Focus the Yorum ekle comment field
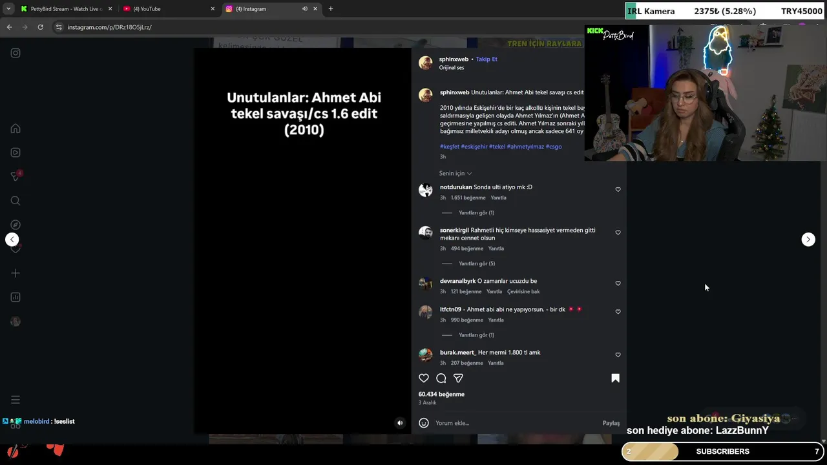The width and height of the screenshot is (827, 465). pyautogui.click(x=516, y=423)
